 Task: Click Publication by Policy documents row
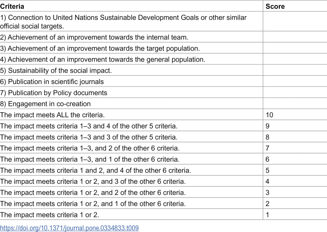164,92
